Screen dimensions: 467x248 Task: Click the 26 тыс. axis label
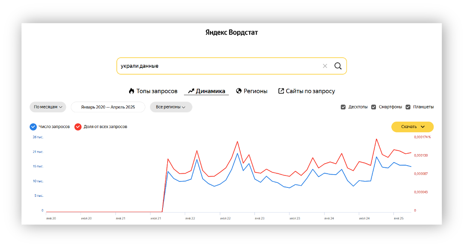click(38, 137)
